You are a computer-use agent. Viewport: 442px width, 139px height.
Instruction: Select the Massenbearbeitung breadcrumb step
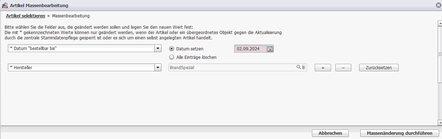(71, 16)
